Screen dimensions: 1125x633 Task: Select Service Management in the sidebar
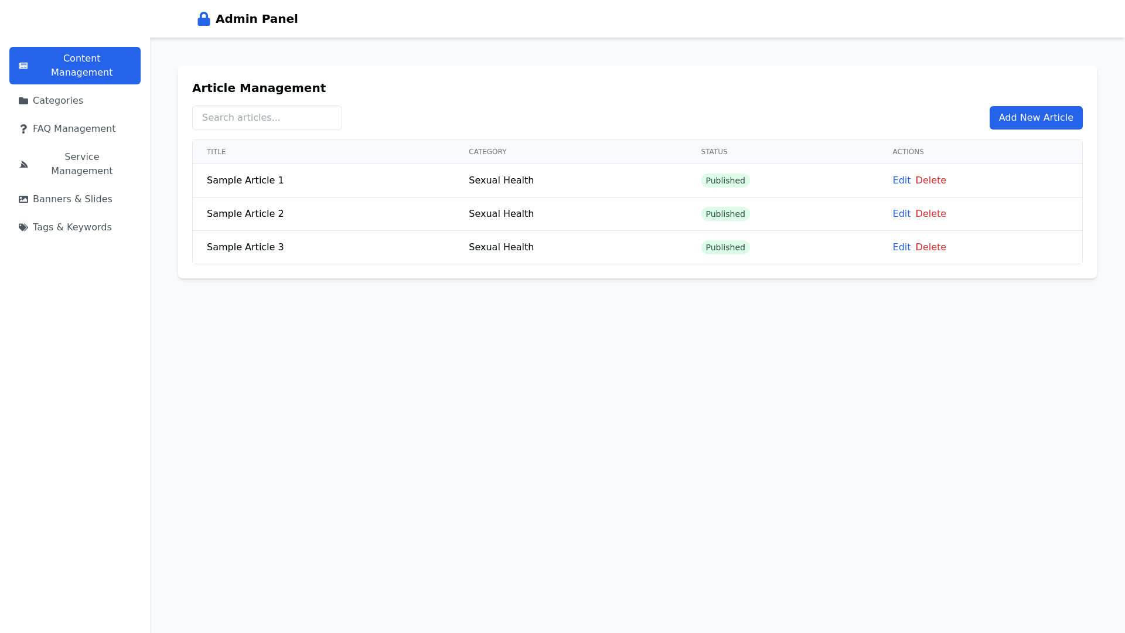point(82,164)
